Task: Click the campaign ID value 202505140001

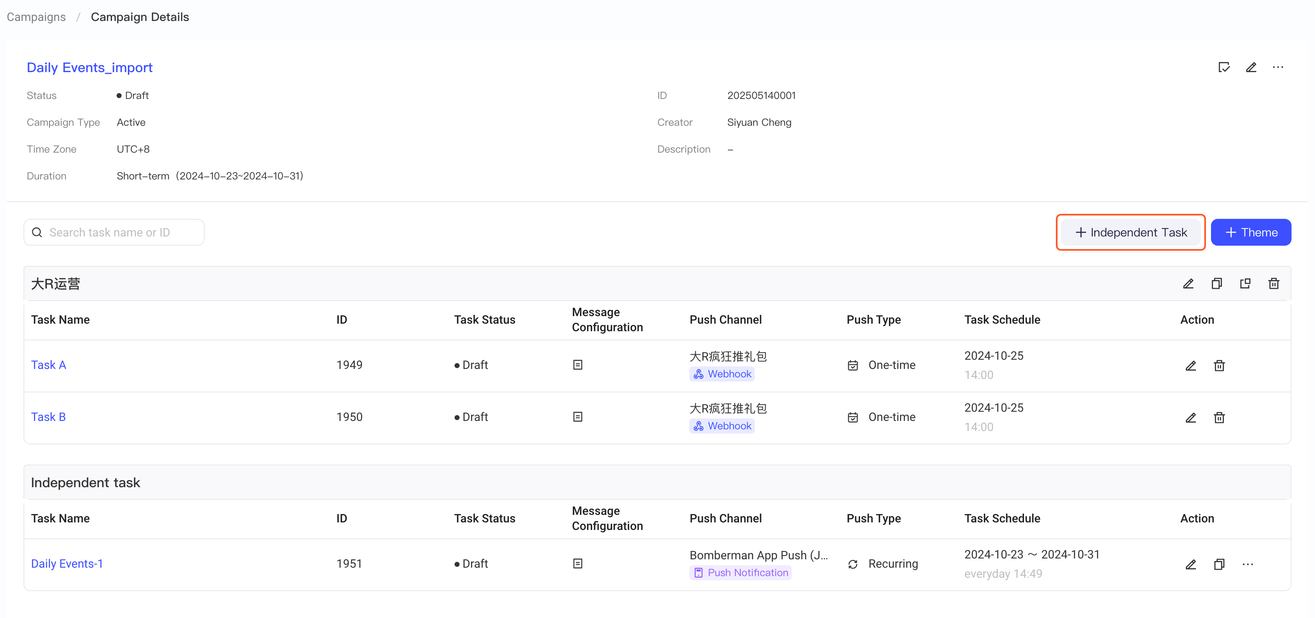Action: 761,96
